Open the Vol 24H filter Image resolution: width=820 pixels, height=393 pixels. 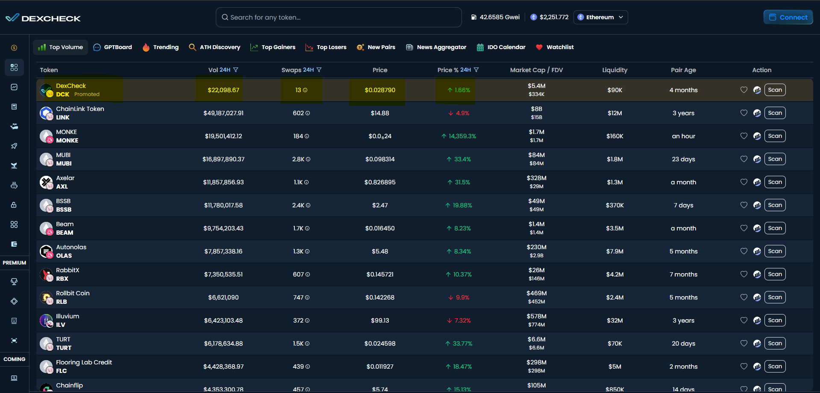[236, 70]
